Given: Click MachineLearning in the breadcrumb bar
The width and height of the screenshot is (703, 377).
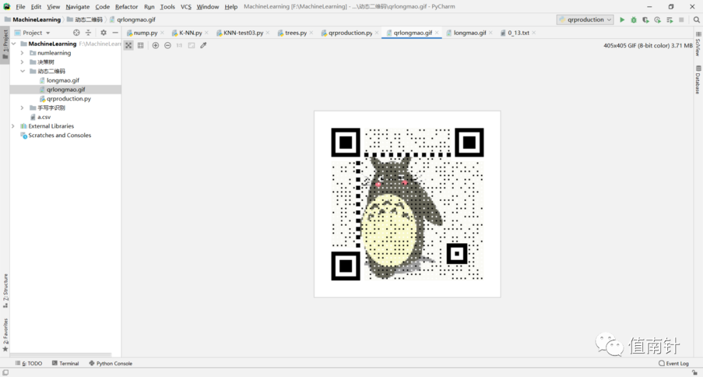Looking at the screenshot, I should pos(33,19).
